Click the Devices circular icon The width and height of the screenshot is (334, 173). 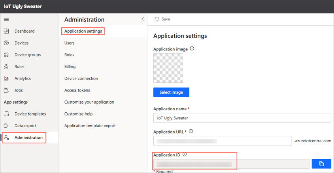6,43
